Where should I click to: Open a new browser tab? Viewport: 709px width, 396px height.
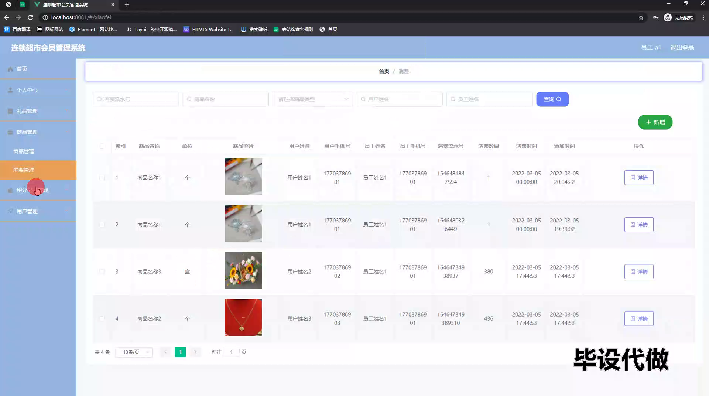(x=127, y=4)
